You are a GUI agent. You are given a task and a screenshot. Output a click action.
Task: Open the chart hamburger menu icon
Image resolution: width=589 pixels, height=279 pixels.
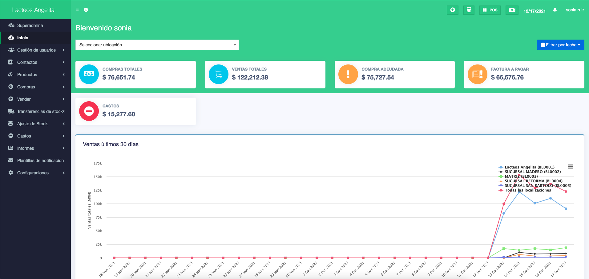[570, 167]
